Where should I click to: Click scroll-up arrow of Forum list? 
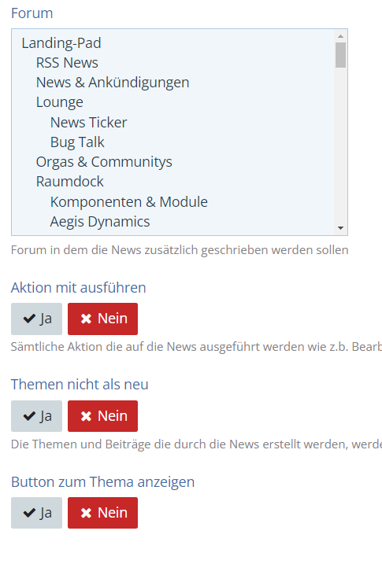pos(340,36)
